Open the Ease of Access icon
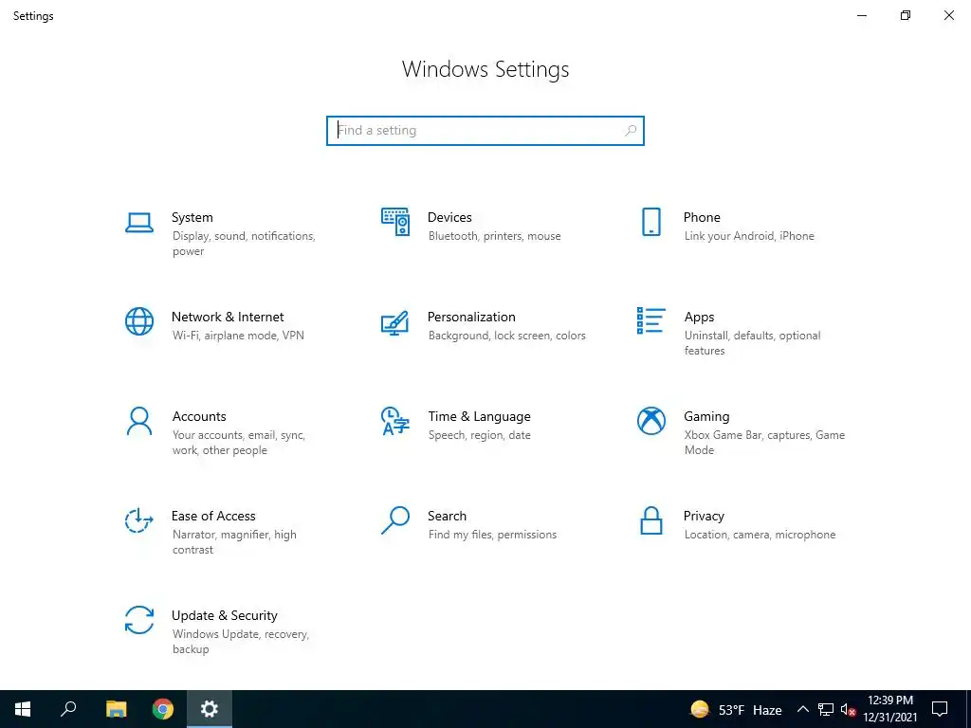This screenshot has height=728, width=971. pos(139,520)
